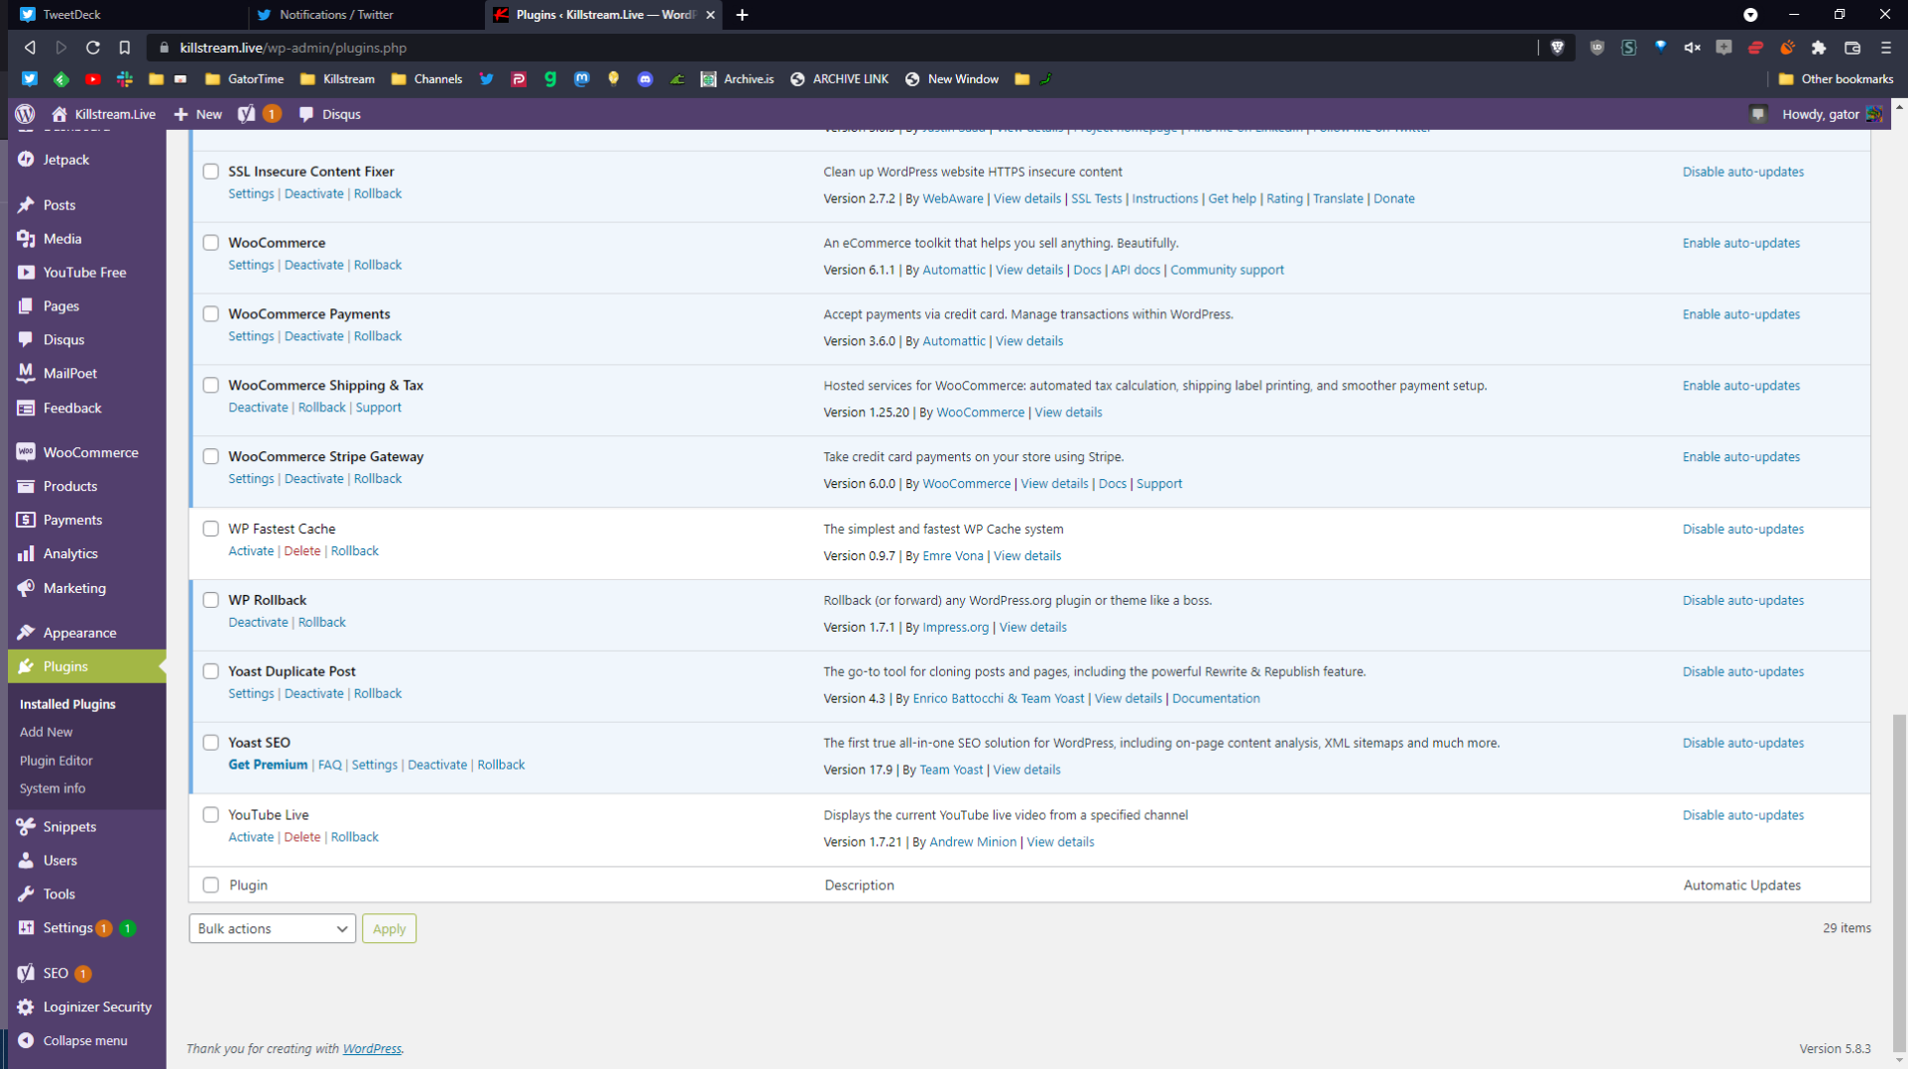Click the Posts pin icon in sidebar
The image size is (1908, 1069).
pyautogui.click(x=26, y=205)
